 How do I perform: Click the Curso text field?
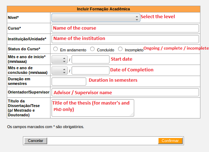click(x=125, y=28)
